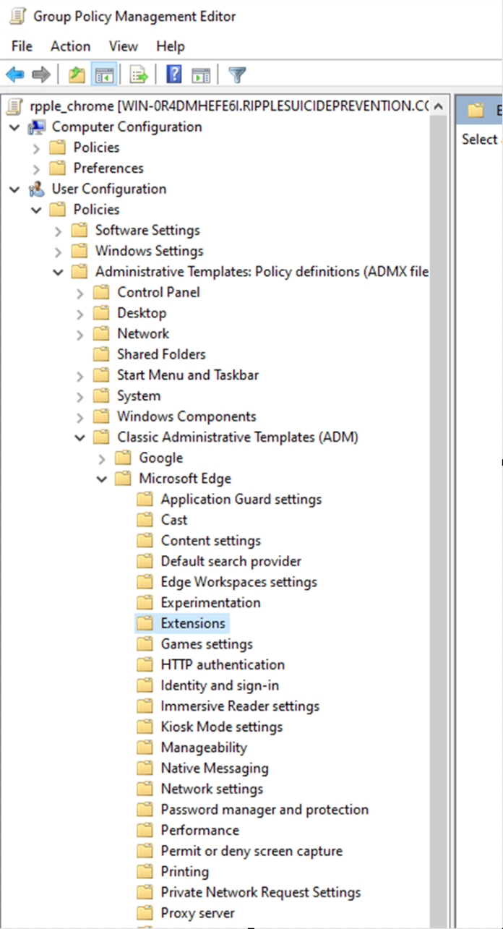Click the Shared Folders folder icon
Viewport: 503px width, 929px height.
102,354
